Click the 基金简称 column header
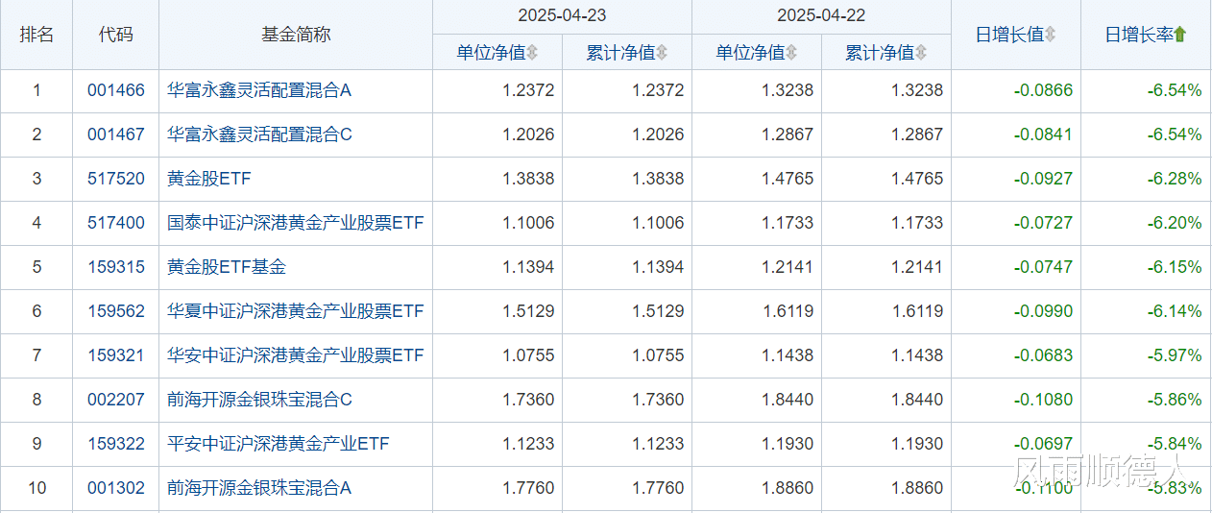The height and width of the screenshot is (513, 1212). pos(296,35)
